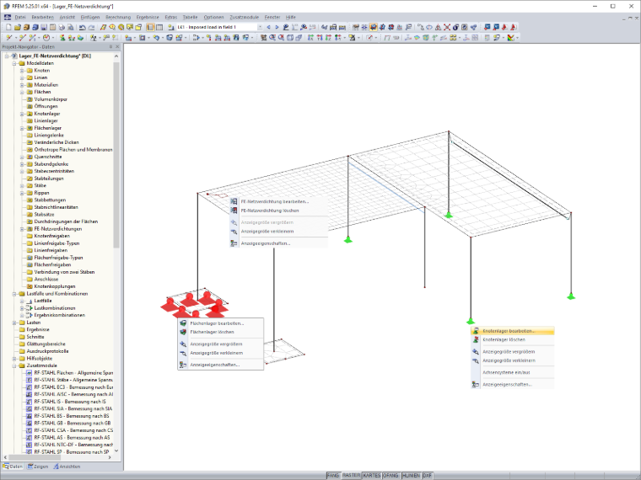This screenshot has height=480, width=641.
Task: Click the new node tool icon
Action: (8, 38)
